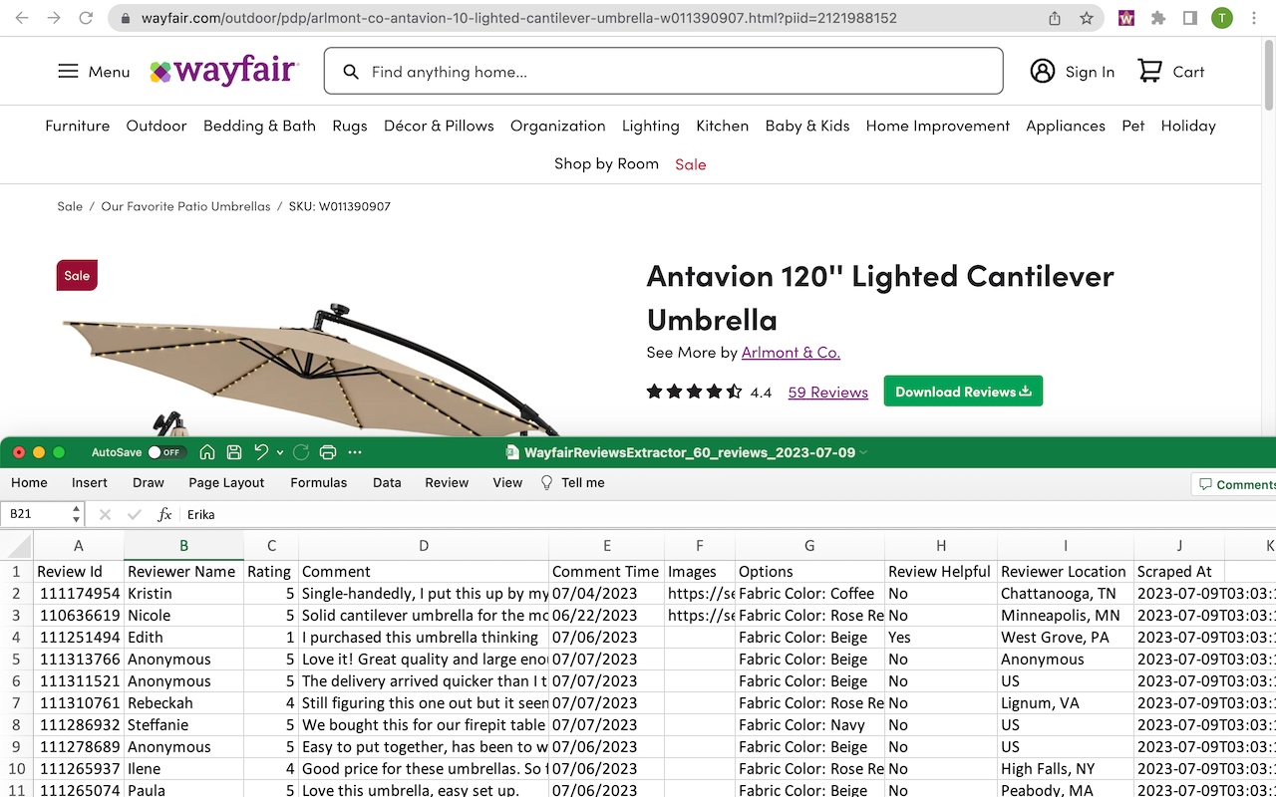1276x797 pixels.
Task: Click the Excel Save icon
Action: [233, 452]
